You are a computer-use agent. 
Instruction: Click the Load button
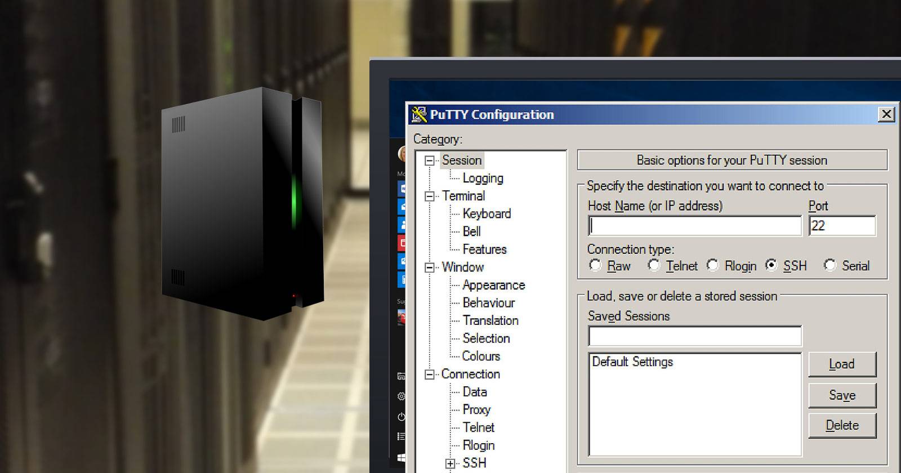pyautogui.click(x=842, y=364)
